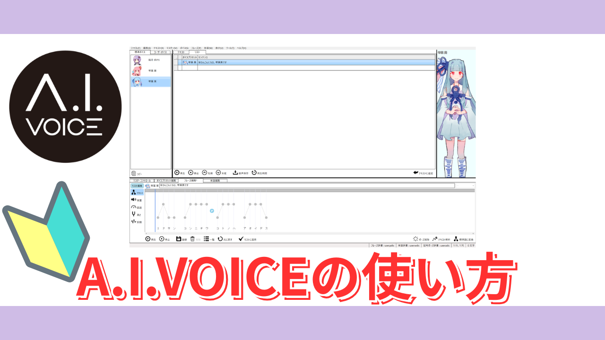Screen dimensions: 605x340
Task: Click the 登録 floppy disk icon
Action: tap(179, 239)
